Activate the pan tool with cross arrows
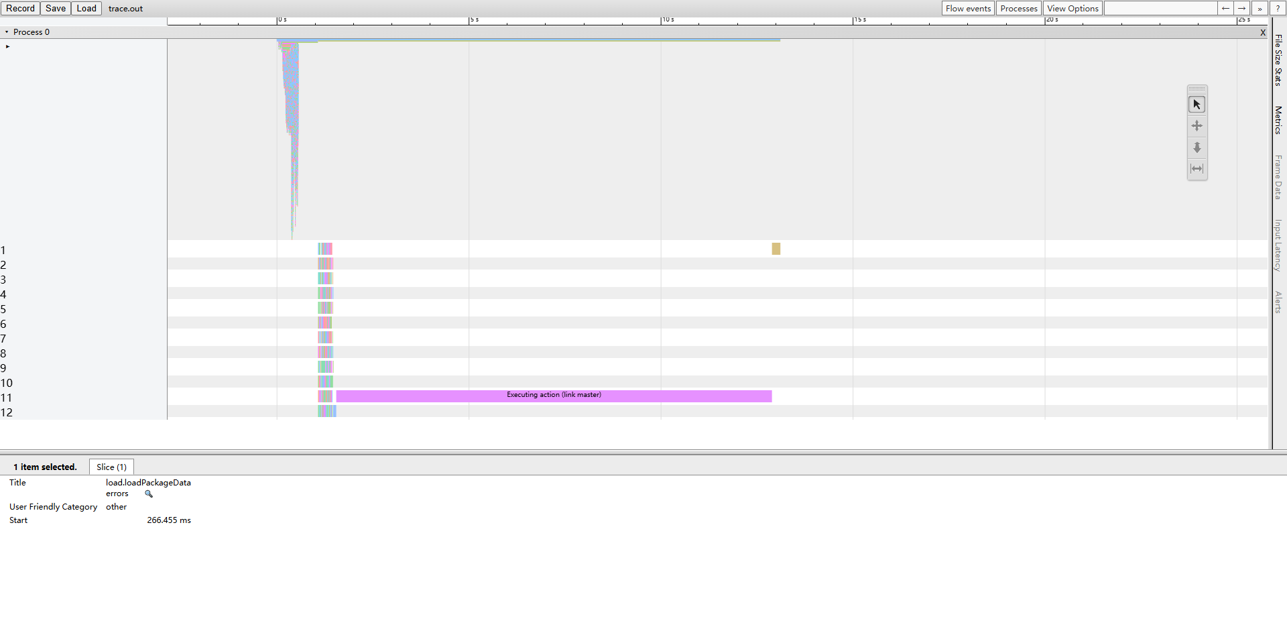This screenshot has height=639, width=1287. (1197, 126)
